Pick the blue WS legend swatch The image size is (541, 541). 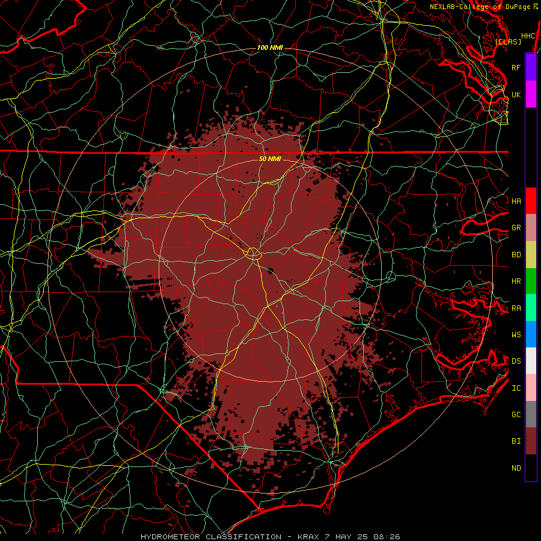coord(531,334)
